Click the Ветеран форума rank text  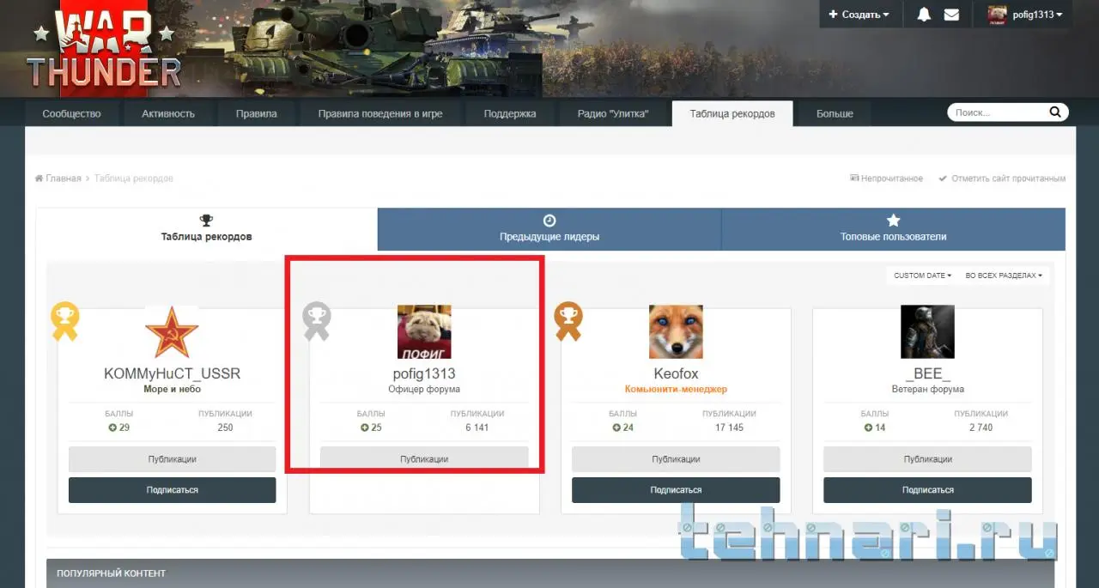927,390
